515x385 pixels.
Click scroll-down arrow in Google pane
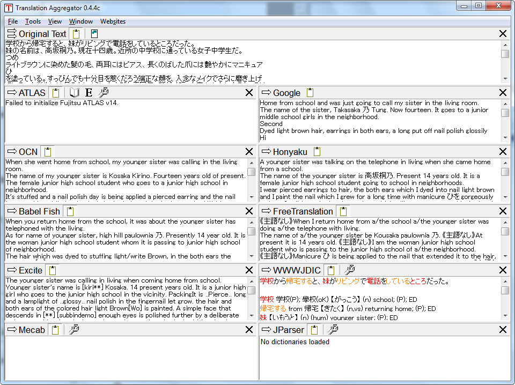[x=505, y=138]
